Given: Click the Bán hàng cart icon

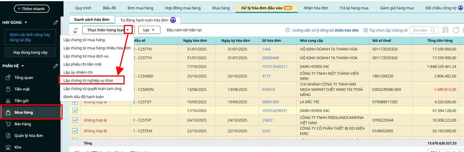Looking at the screenshot, I should click(8, 124).
